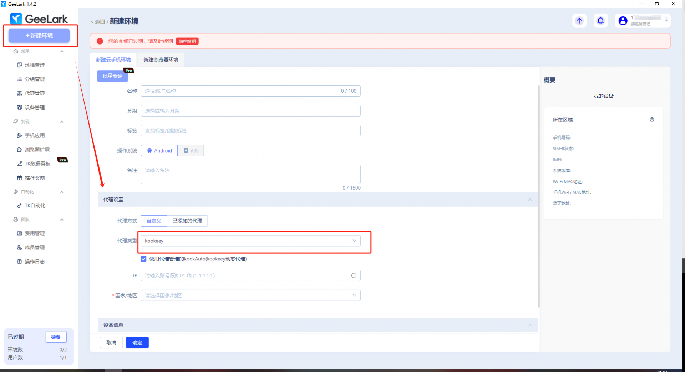The image size is (685, 372).
Task: Open 浏览器扩展 in the sidebar
Action: click(x=37, y=150)
